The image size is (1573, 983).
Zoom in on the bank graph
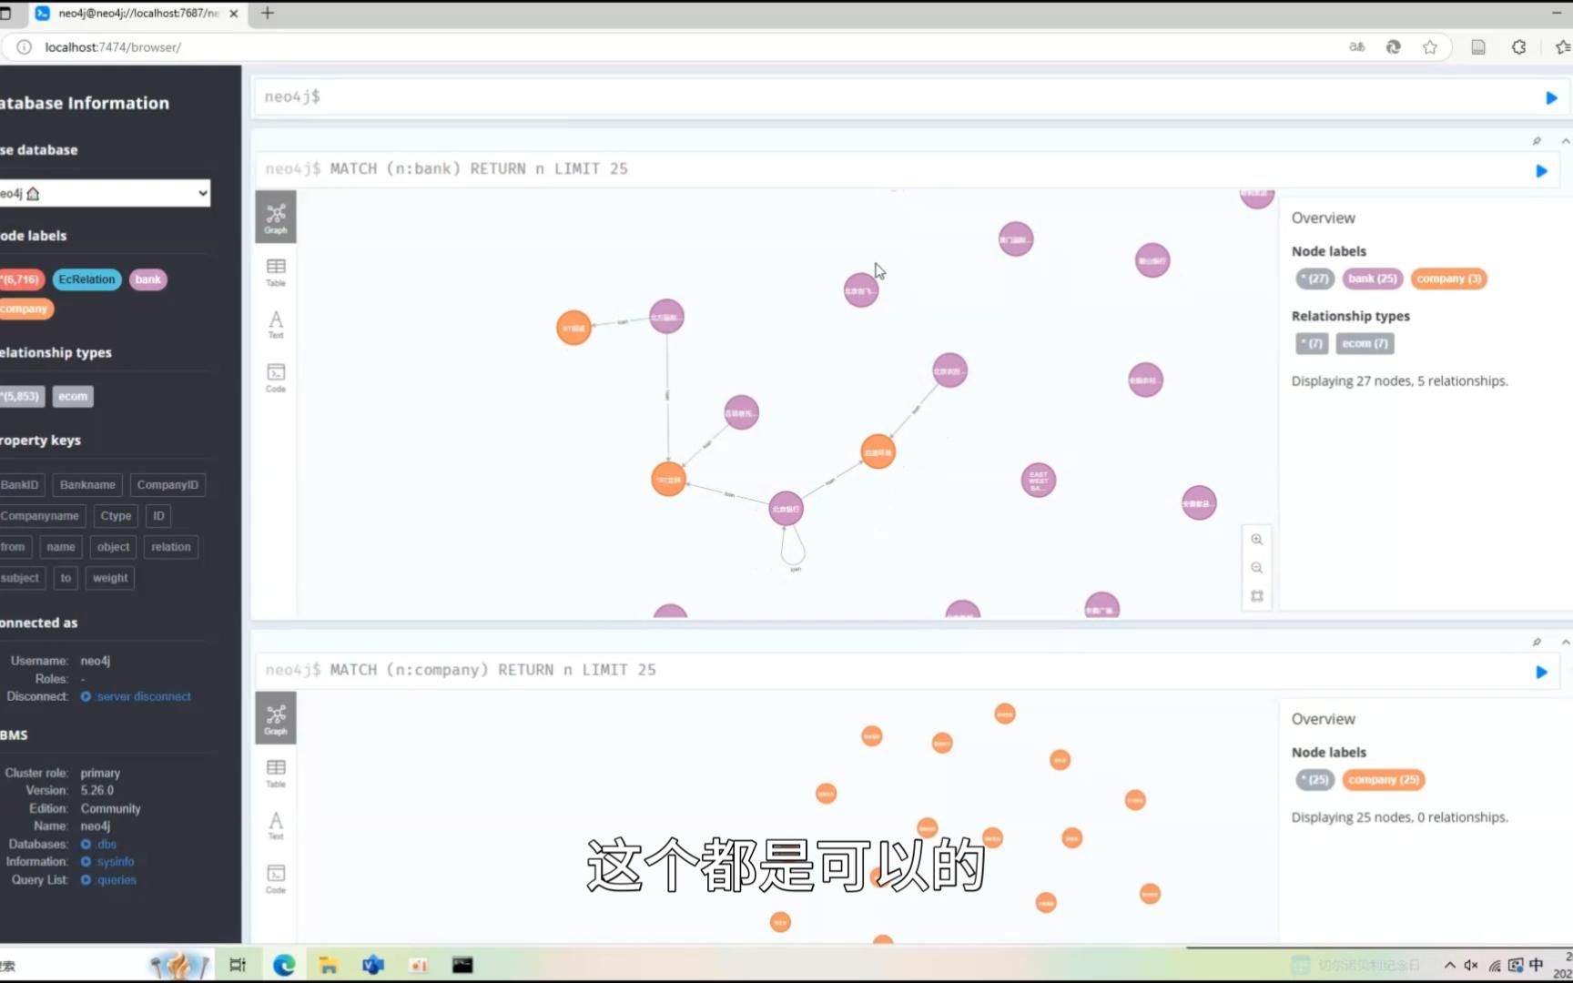1256,540
